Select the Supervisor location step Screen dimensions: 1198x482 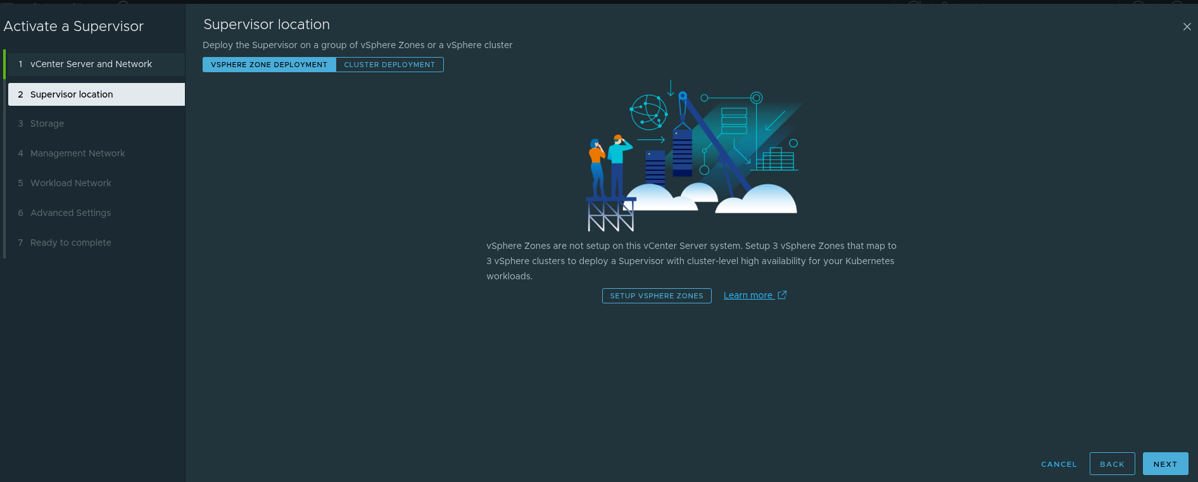(x=96, y=94)
